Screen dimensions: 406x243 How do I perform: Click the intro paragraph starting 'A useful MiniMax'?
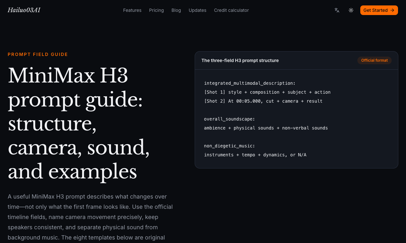click(x=90, y=217)
